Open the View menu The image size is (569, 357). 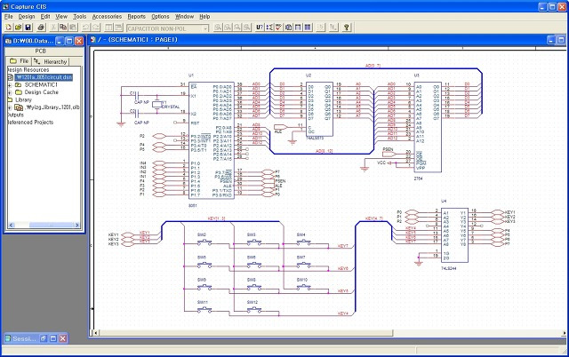[61, 16]
